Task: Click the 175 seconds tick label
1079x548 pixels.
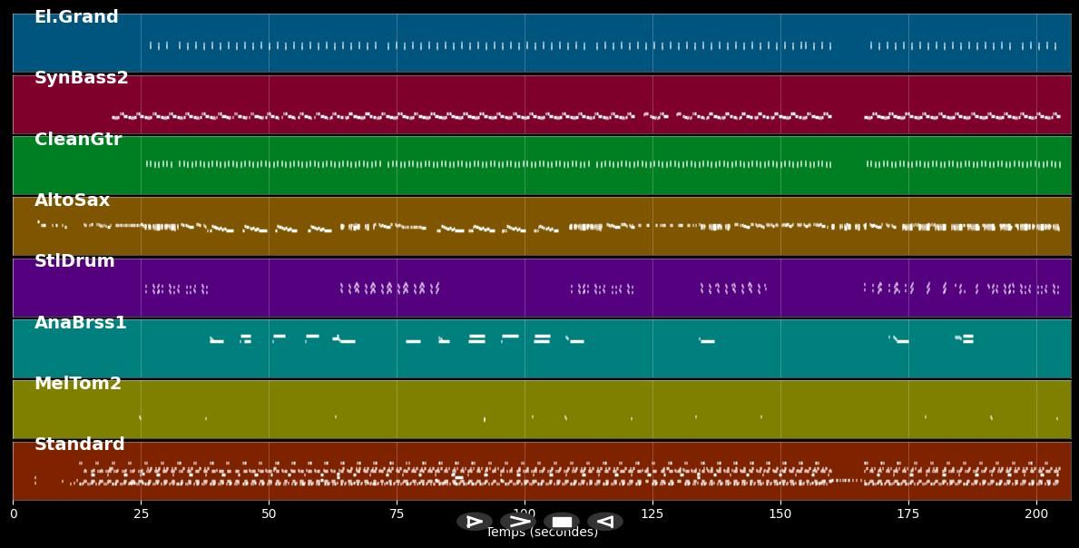Action: pyautogui.click(x=908, y=514)
